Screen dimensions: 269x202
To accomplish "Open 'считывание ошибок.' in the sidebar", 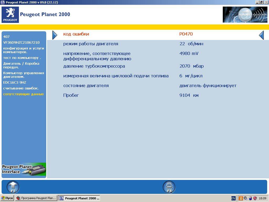I will coord(21,88).
